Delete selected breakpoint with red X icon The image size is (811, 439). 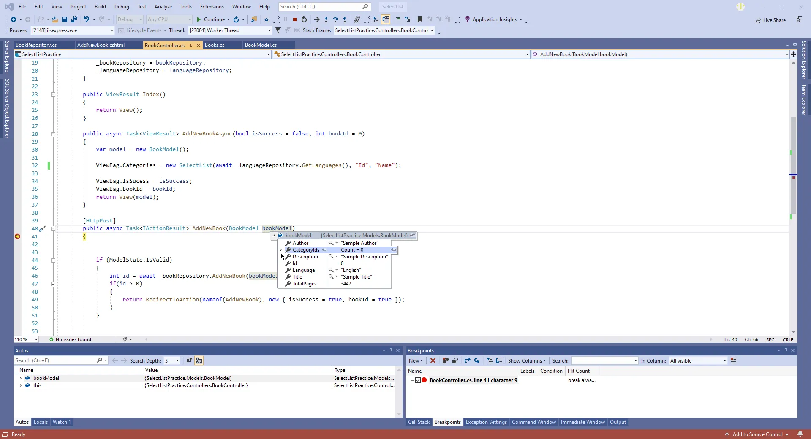click(433, 361)
